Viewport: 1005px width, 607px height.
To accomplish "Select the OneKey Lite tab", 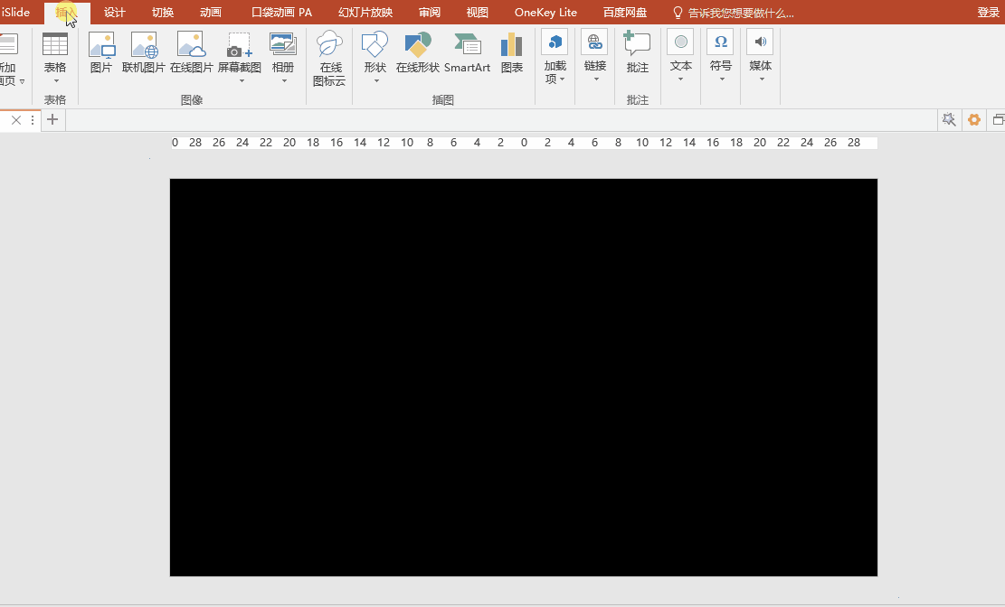I will point(545,12).
